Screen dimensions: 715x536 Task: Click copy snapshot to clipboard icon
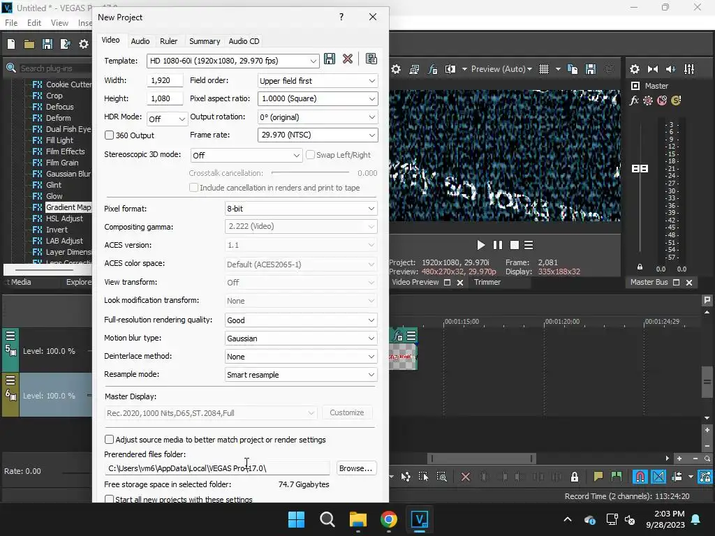pos(573,69)
